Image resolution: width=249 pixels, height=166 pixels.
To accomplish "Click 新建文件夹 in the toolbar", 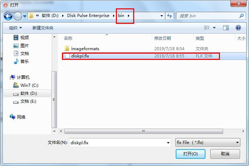I will click(43, 28).
